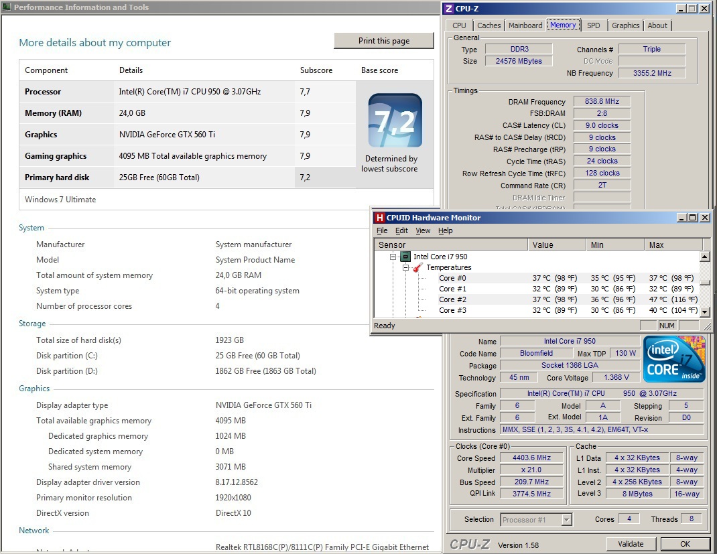Image resolution: width=717 pixels, height=554 pixels.
Task: Open the Processor #1 selection dropdown
Action: [566, 520]
